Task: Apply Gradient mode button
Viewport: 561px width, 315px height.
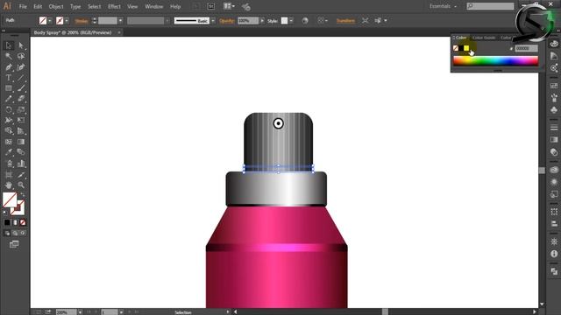Action: point(15,222)
